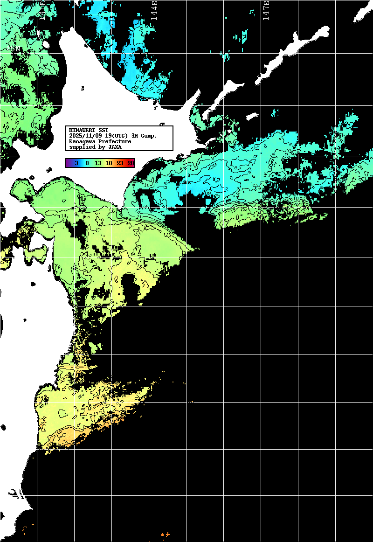Screen dimensions: 373x542
Task: Click the 144E longitude label
Action: coord(153,10)
